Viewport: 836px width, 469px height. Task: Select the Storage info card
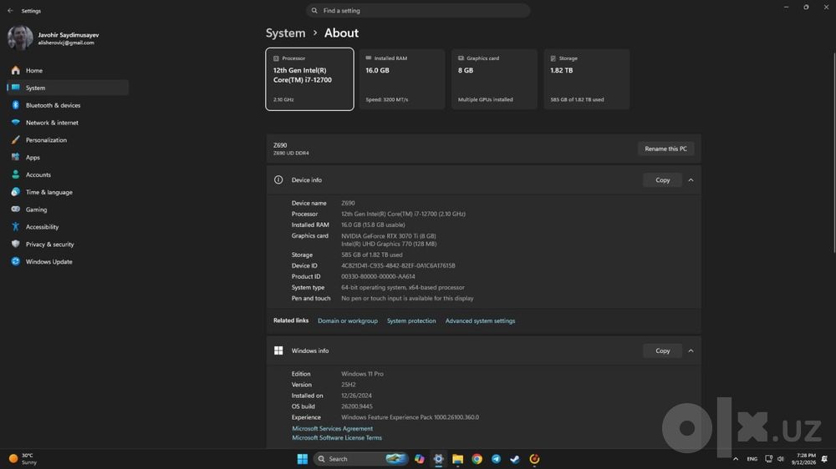[x=587, y=79]
